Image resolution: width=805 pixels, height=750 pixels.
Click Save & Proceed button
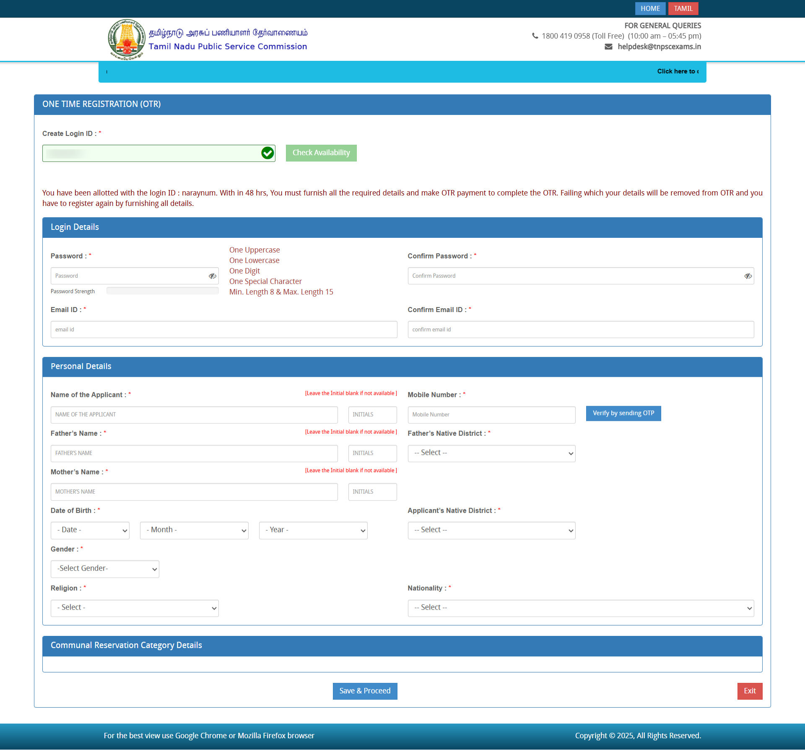click(x=365, y=691)
